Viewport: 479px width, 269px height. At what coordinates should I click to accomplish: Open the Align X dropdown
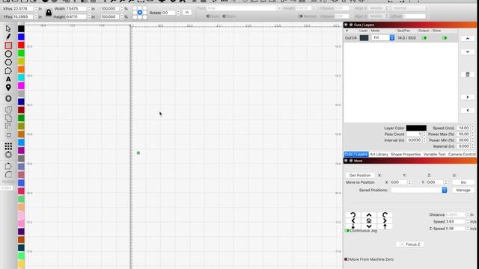379,8
